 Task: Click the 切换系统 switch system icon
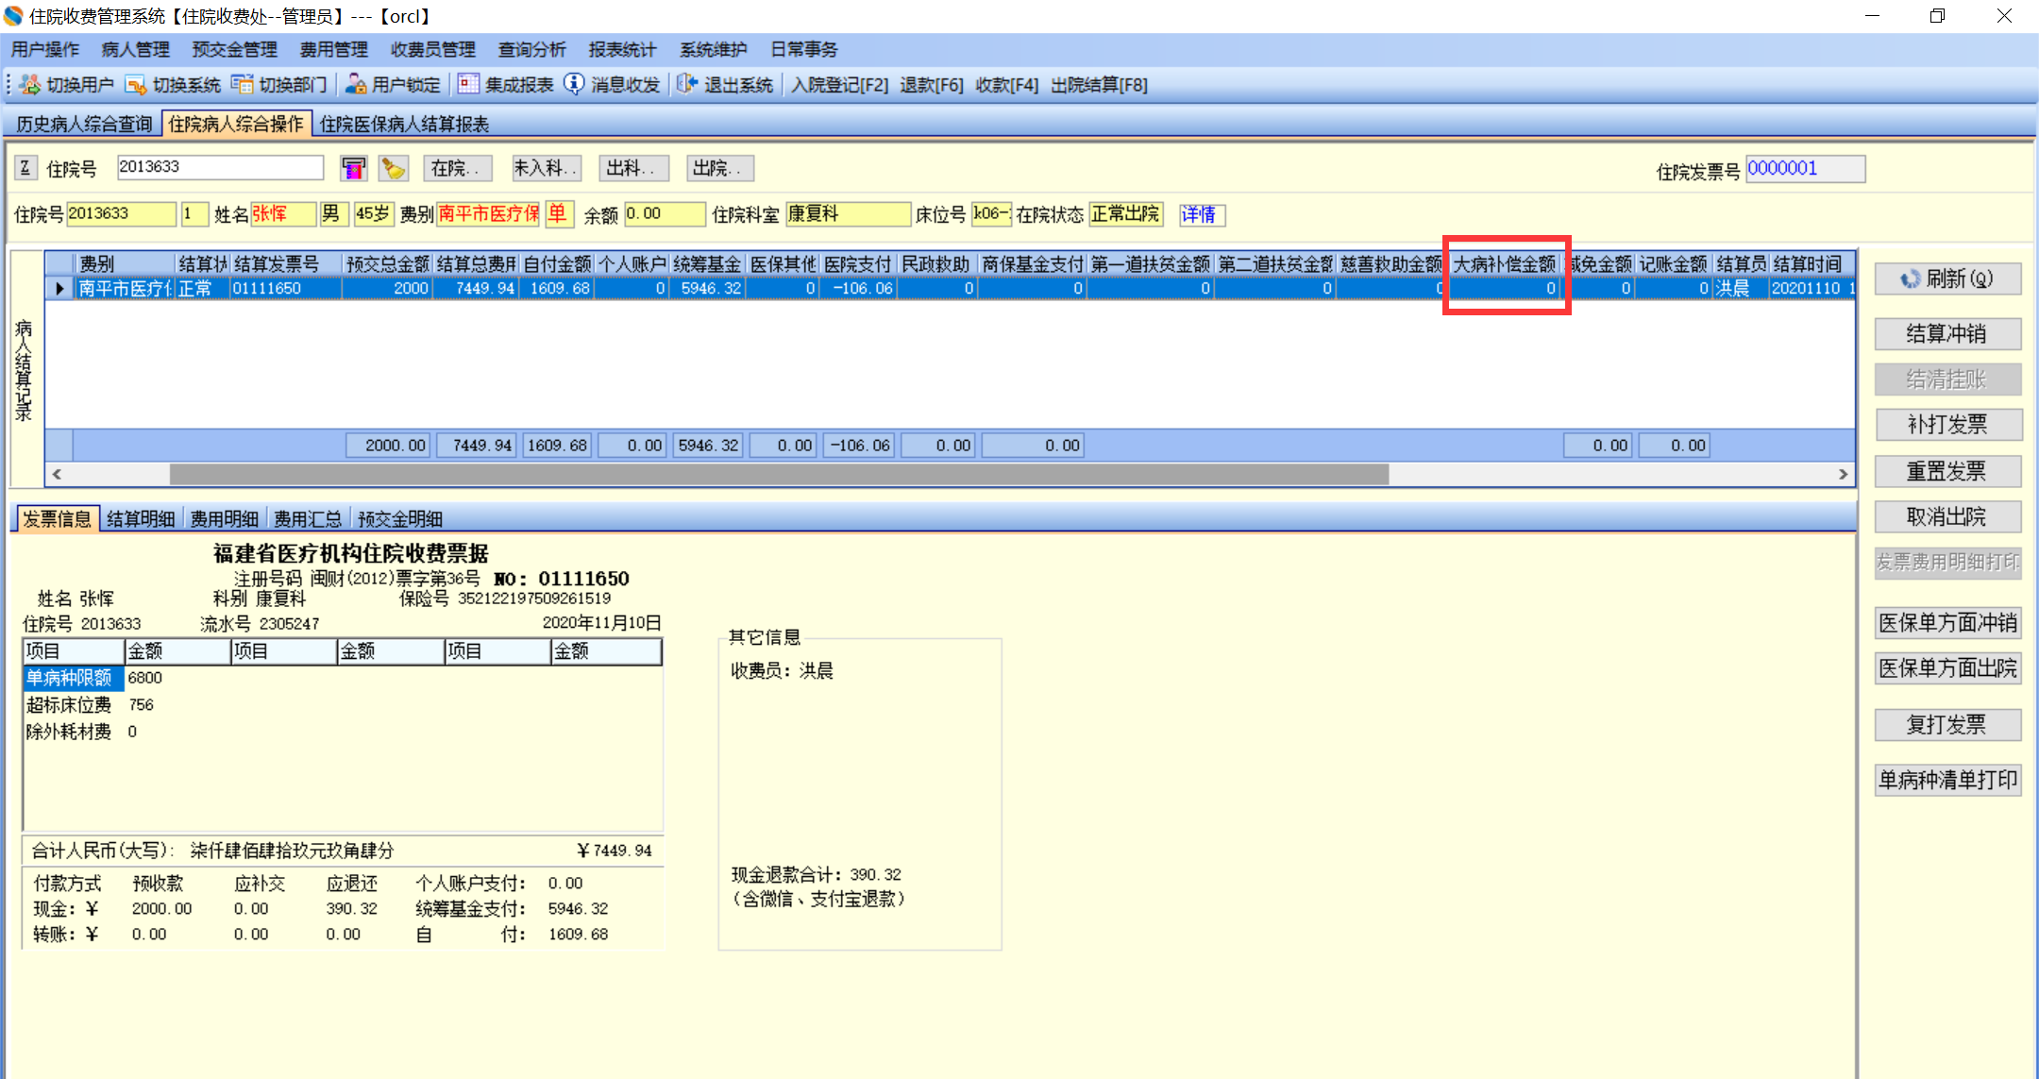(x=136, y=85)
